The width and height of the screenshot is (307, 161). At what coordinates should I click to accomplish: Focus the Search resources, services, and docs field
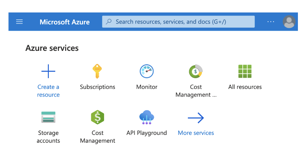click(x=178, y=22)
